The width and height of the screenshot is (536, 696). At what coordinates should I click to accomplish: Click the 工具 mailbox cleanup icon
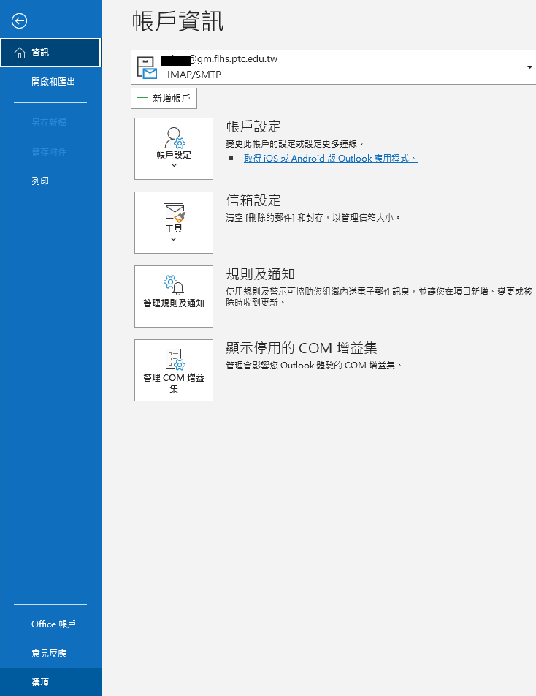coord(175,213)
